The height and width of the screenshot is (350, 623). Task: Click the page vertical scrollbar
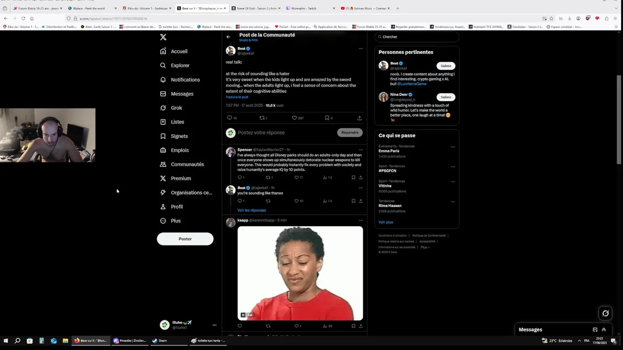(x=619, y=119)
